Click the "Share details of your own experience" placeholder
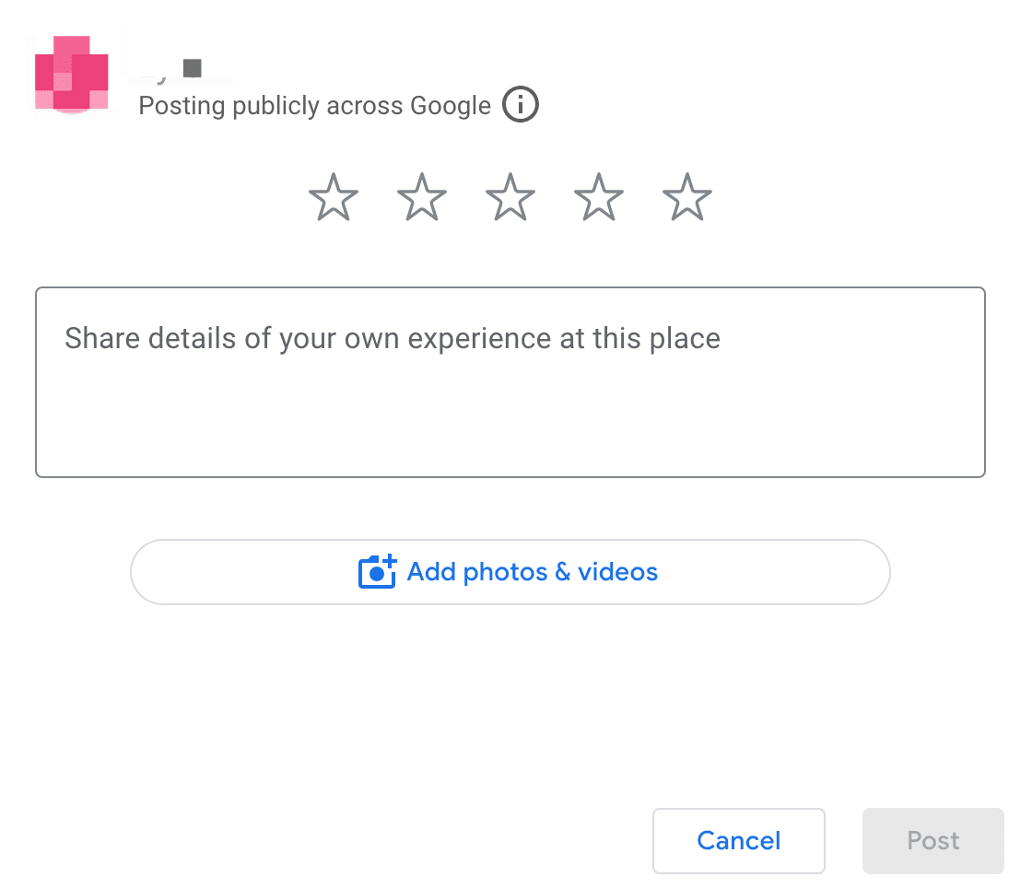Viewport: 1032px width, 888px height. click(x=393, y=339)
